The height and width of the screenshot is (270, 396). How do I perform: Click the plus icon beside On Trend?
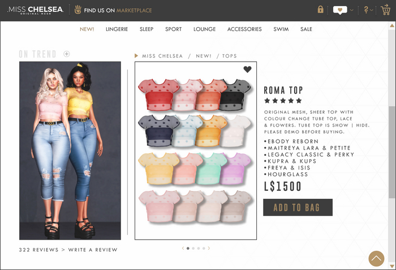click(x=67, y=54)
